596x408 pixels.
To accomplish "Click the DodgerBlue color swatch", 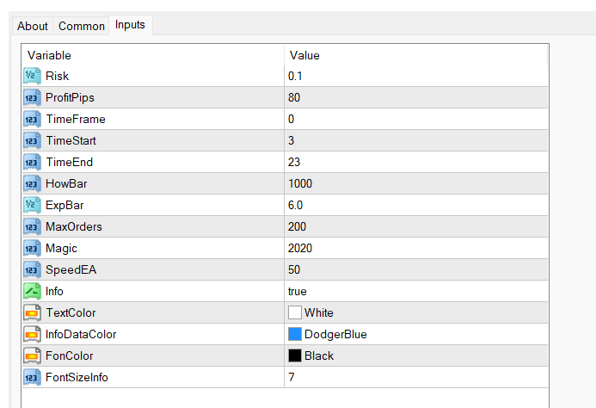I will pyautogui.click(x=295, y=334).
